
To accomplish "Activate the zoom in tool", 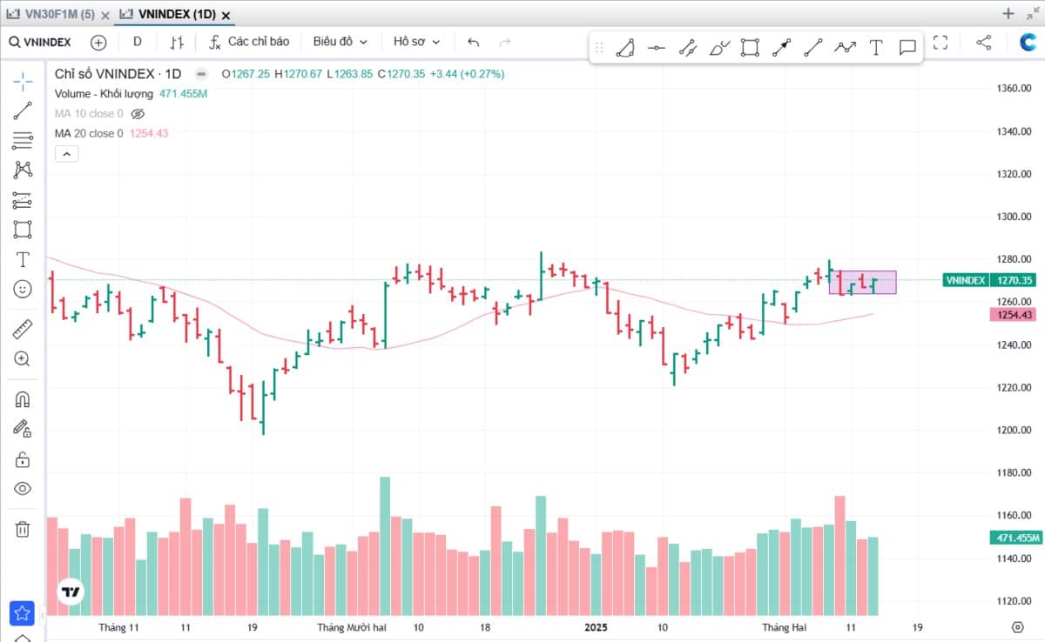I will point(23,358).
